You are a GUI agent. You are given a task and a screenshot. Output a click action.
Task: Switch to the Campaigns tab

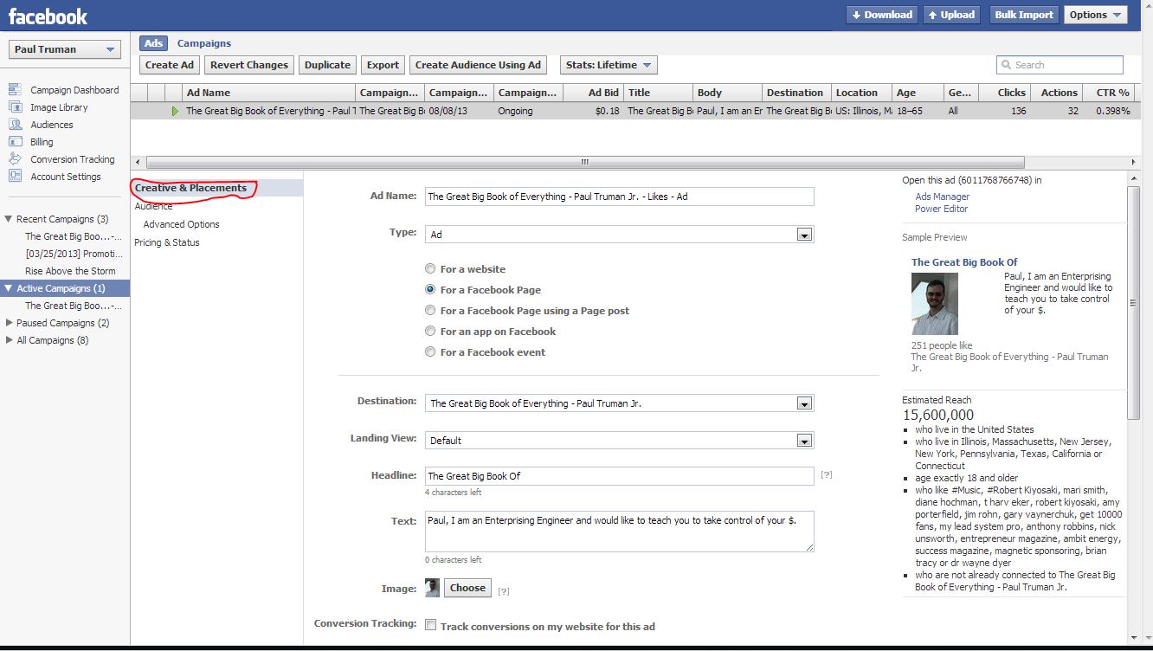[204, 43]
